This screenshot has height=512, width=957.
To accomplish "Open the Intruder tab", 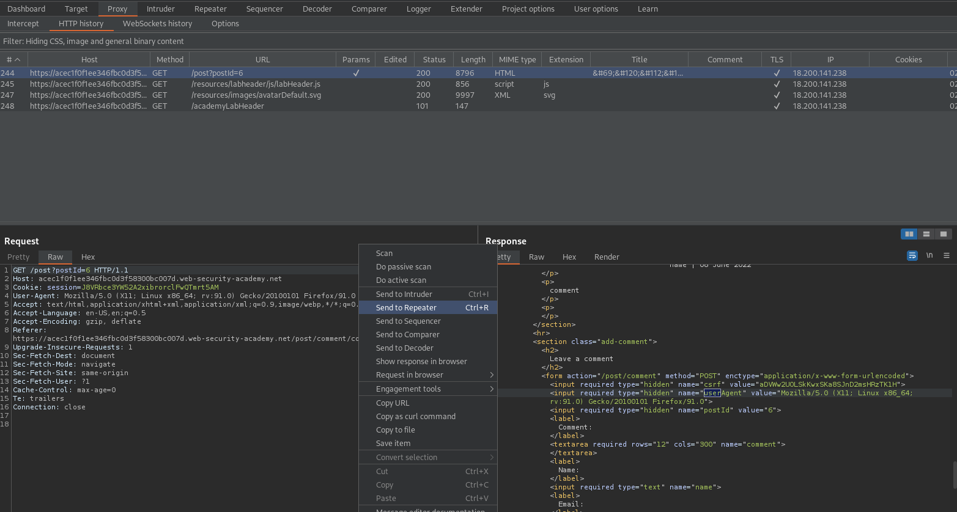I will tap(161, 9).
